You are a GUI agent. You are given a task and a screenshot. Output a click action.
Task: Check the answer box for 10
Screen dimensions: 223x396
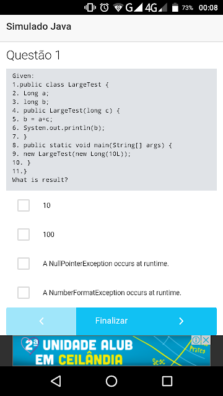tap(24, 205)
